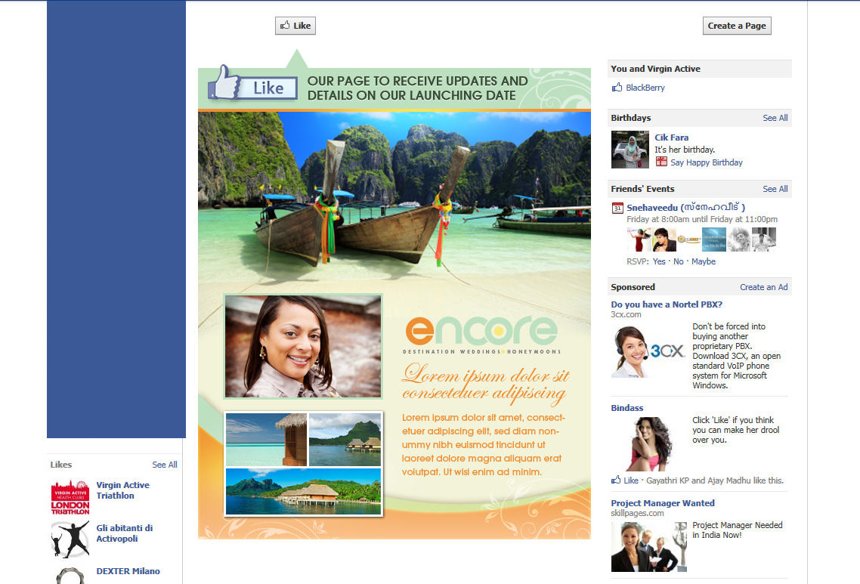
Task: Open See All in the Birthdays section
Action: tap(775, 118)
